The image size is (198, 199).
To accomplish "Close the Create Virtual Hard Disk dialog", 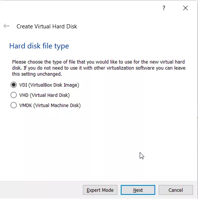I will click(186, 8).
